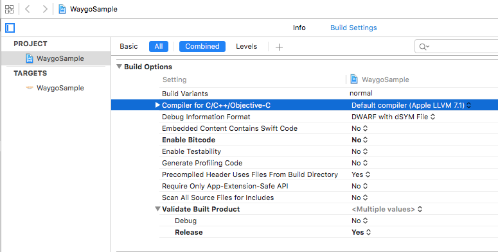Open Validate Built Product Multiple values dropdown
498x252 pixels.
tap(387, 209)
